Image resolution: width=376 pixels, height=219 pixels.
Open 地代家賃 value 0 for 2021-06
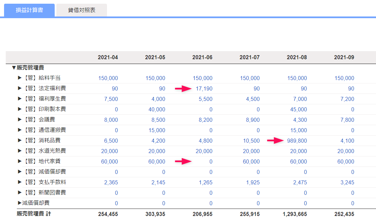pos(211,161)
